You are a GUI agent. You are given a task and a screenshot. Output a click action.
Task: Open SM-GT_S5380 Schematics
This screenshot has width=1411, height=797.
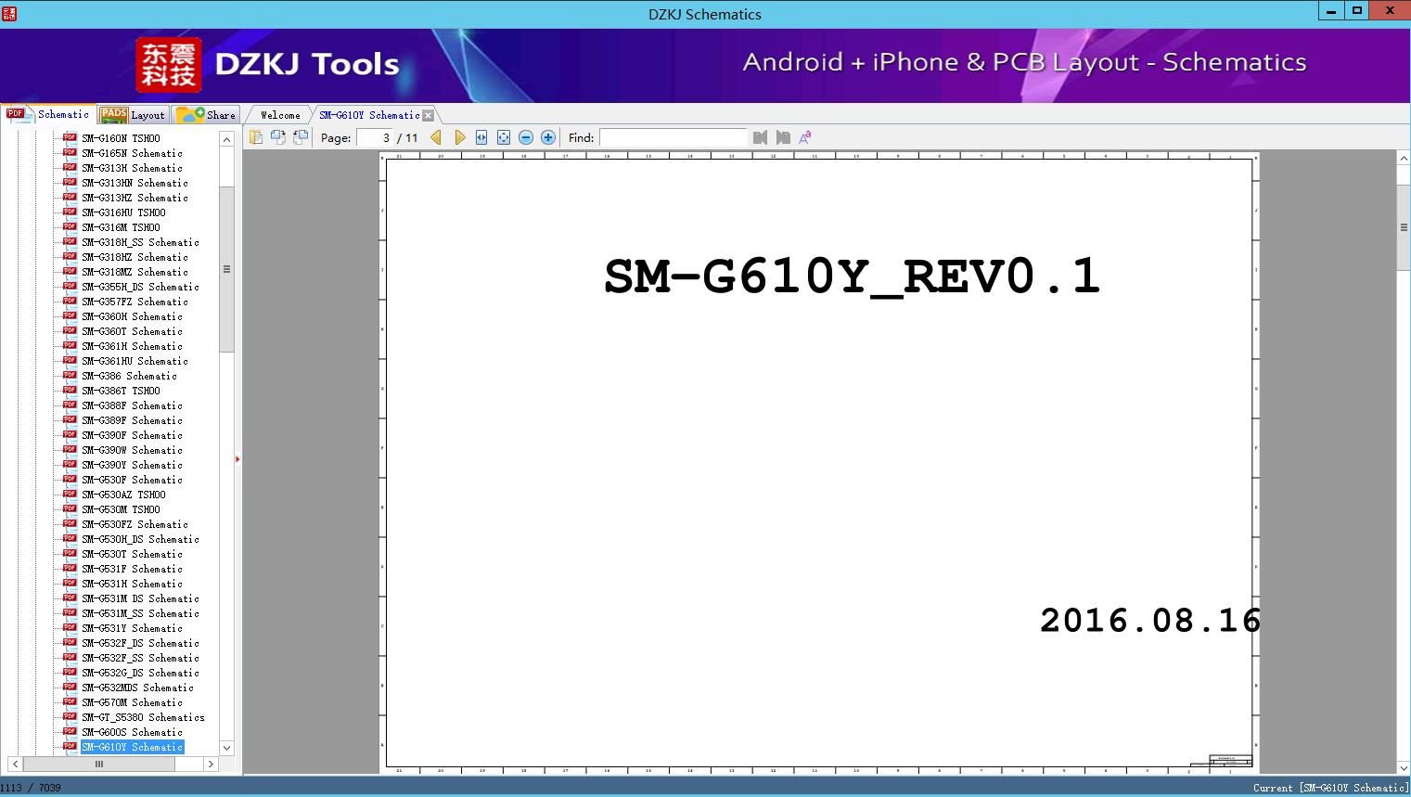coord(143,717)
